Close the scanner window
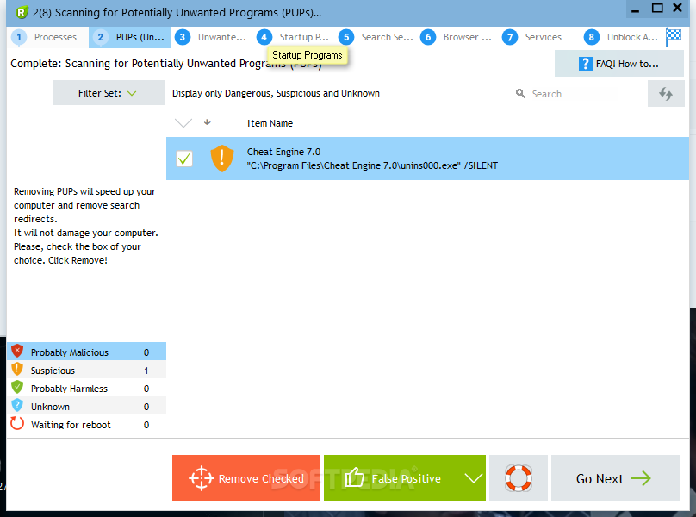Viewport: 696px width, 517px height. (677, 8)
